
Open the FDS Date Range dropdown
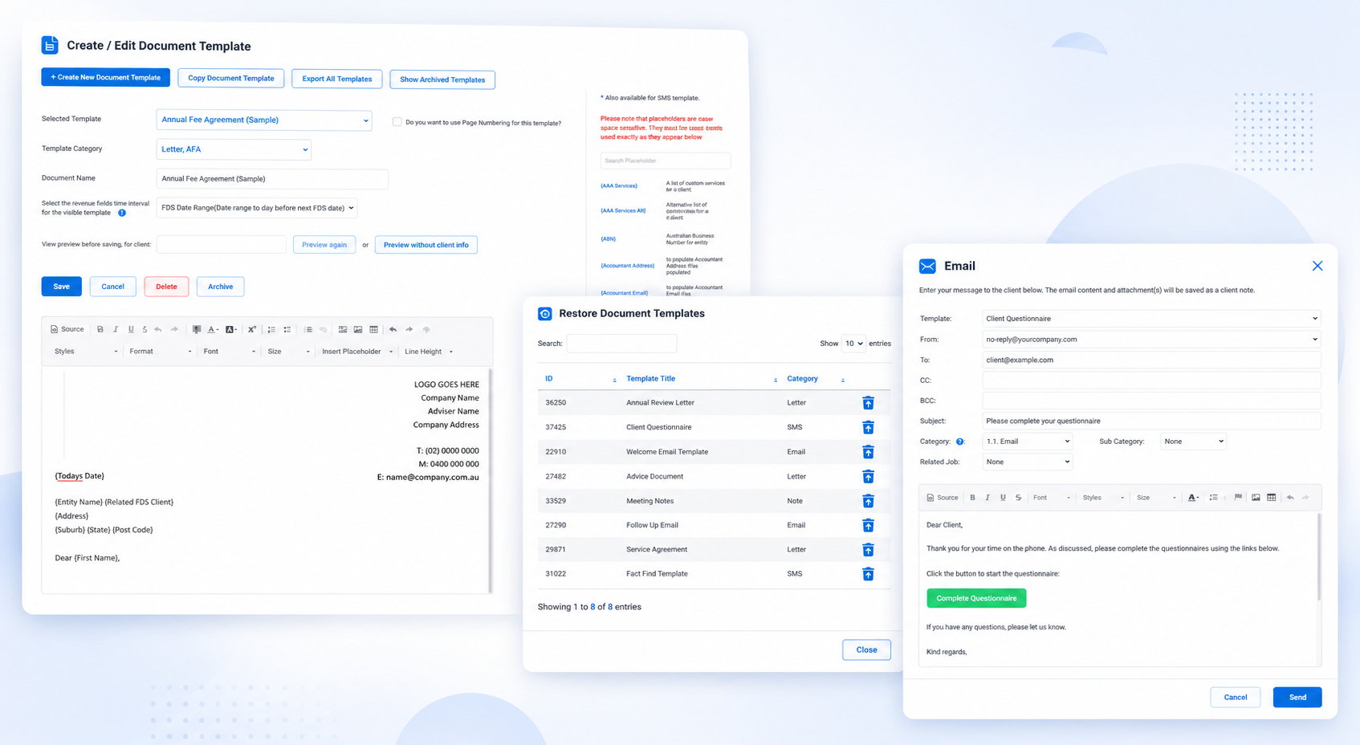257,208
